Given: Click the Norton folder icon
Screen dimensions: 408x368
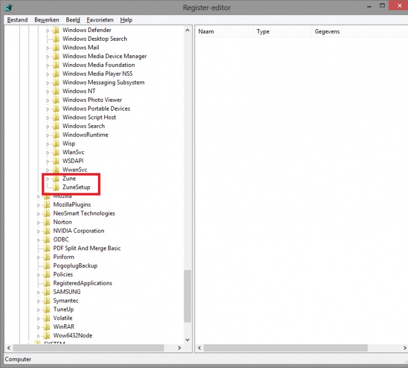Looking at the screenshot, I should point(47,222).
